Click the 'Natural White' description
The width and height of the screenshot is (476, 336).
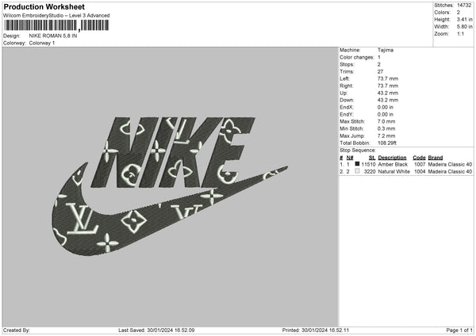tap(394, 172)
